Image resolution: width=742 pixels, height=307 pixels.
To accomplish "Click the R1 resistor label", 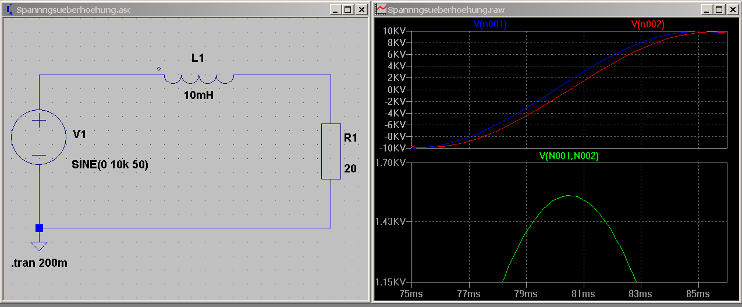I will [x=350, y=138].
